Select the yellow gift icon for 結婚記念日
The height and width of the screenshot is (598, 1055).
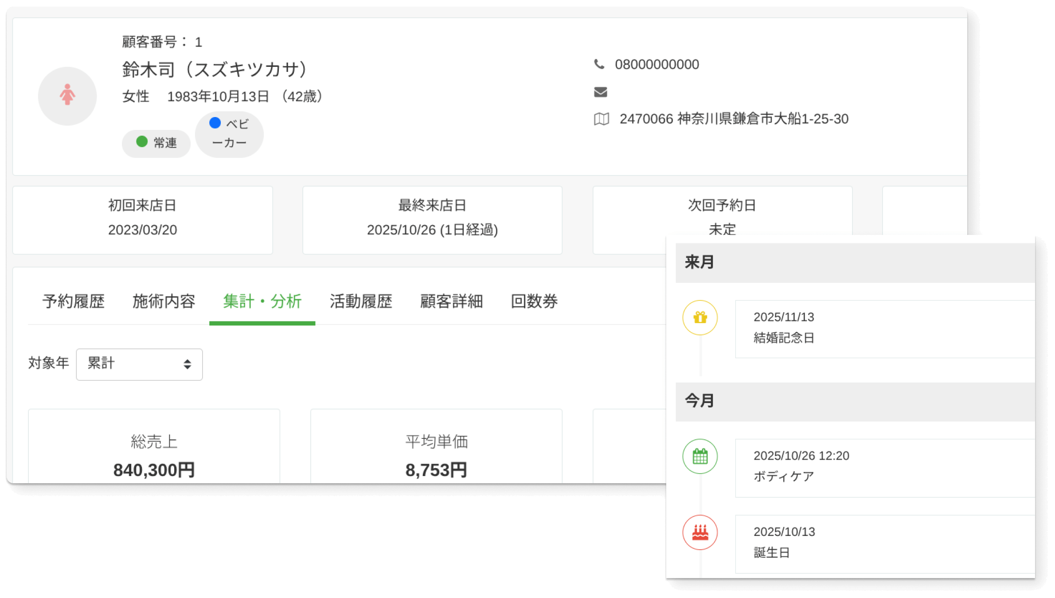click(x=699, y=317)
